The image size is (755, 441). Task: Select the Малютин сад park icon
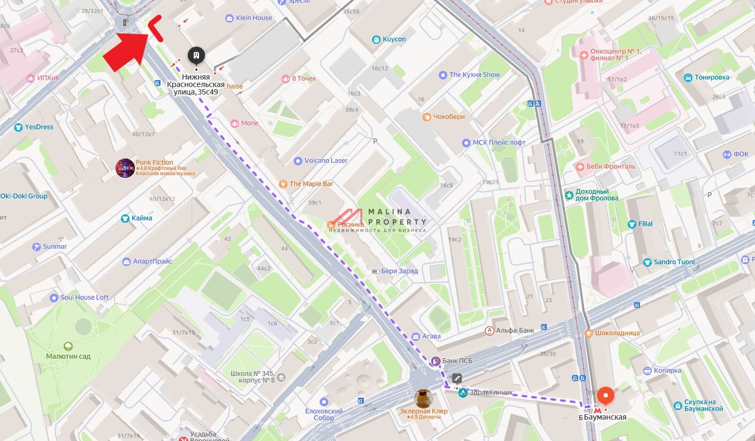coord(68,346)
